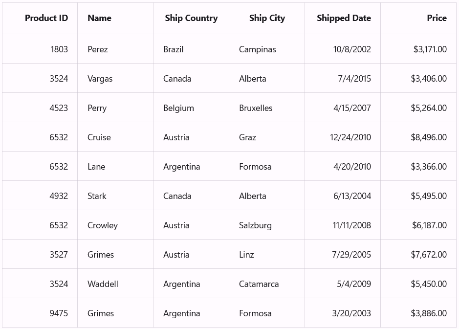Sort by the Product ID column header

click(x=46, y=18)
